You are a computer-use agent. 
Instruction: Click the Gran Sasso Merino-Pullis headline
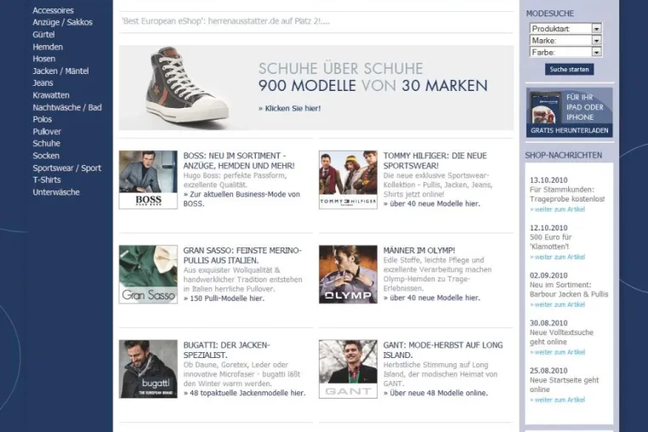point(242,255)
